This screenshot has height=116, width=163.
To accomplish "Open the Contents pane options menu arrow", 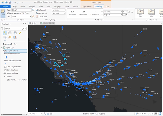I will [x=21, y=24].
